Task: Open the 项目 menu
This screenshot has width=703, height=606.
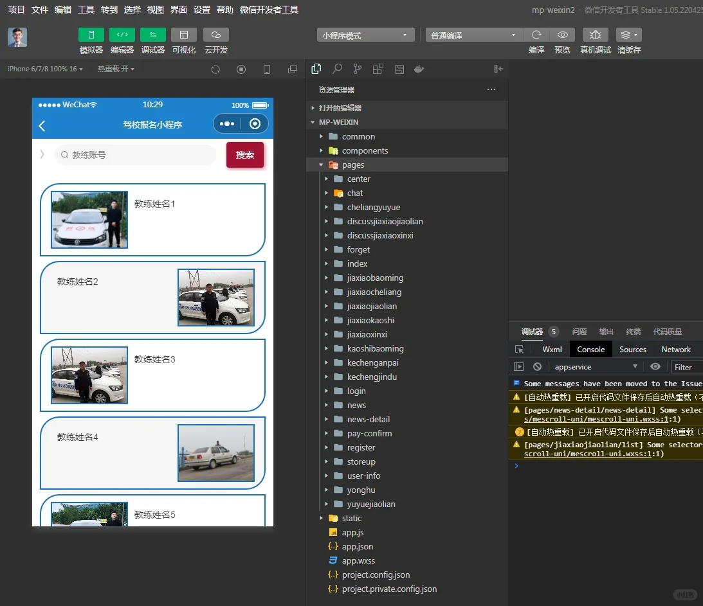Action: click(17, 10)
